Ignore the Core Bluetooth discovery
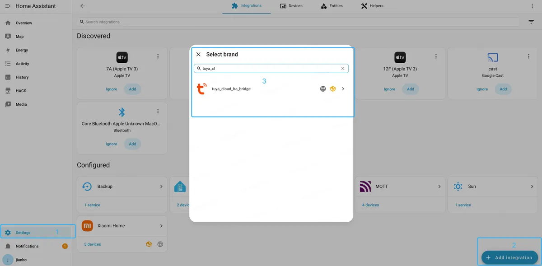This screenshot has height=266, width=542. (x=112, y=144)
